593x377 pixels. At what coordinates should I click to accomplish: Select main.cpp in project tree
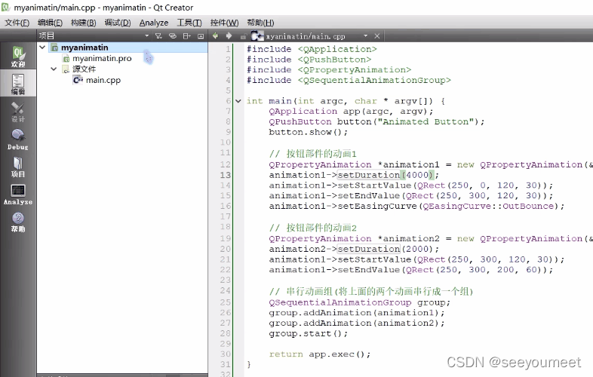(103, 80)
